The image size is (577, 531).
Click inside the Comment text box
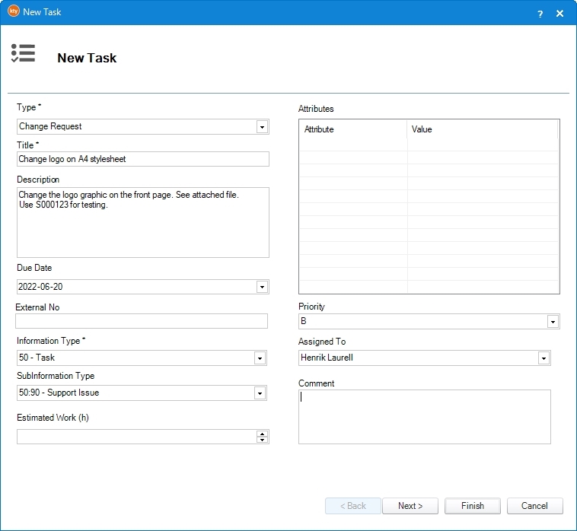coord(424,417)
